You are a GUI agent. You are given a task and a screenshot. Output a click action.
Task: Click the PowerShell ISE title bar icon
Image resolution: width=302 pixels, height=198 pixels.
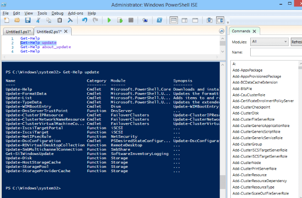click(x=3, y=5)
